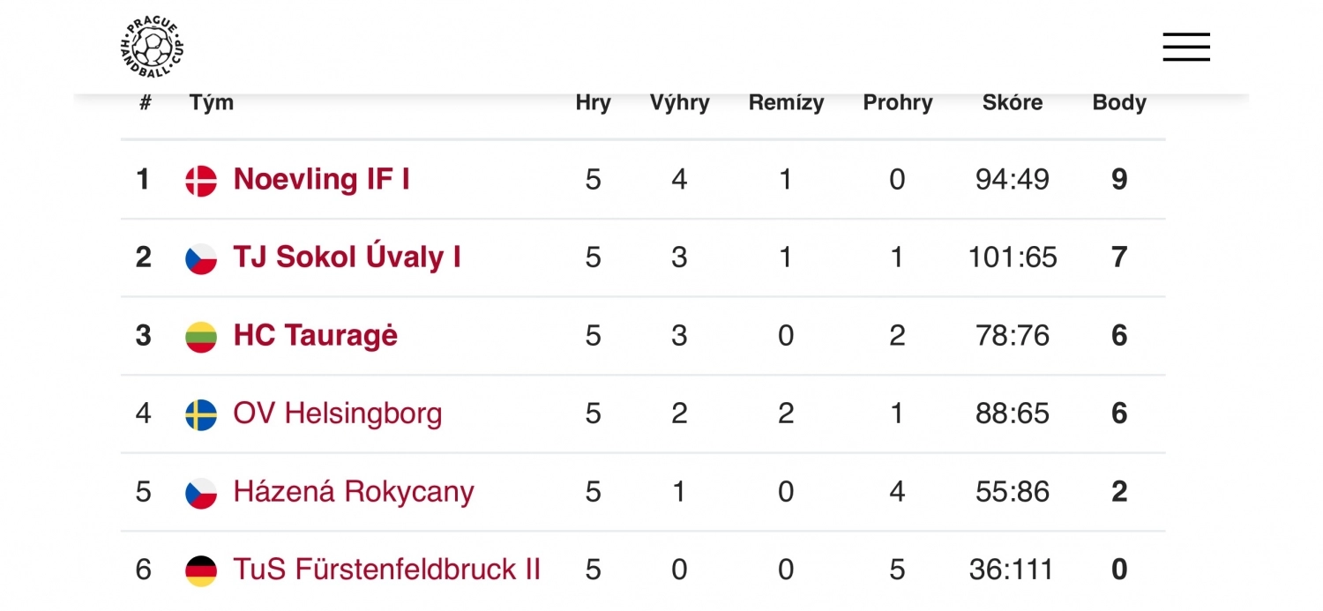Screen dimensions: 1323x611
Task: Open HC Tauragė team link
Action: click(x=315, y=336)
